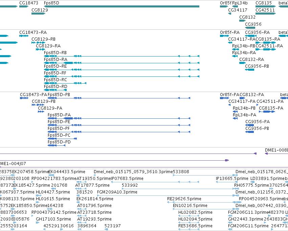Select EST EK261814.5prime
Image resolution: width=288 pixels, height=231 pixels.
click(x=95, y=199)
